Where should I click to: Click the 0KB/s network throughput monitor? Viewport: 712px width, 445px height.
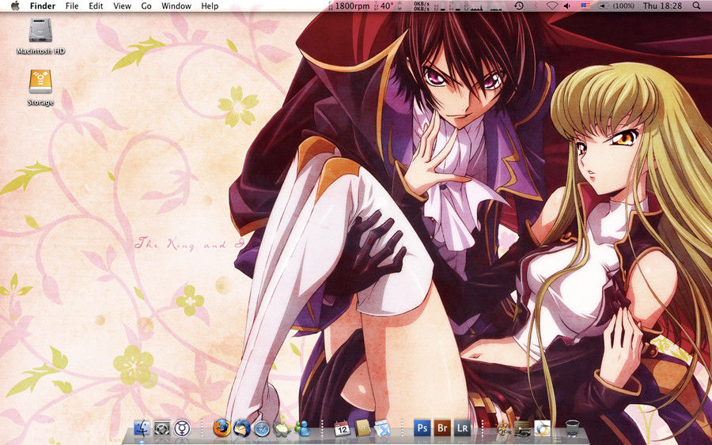tap(422, 6)
